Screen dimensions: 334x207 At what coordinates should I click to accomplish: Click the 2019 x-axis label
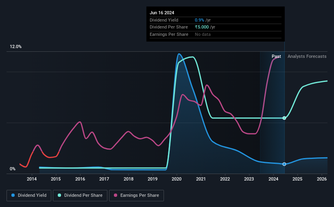coord(153,179)
